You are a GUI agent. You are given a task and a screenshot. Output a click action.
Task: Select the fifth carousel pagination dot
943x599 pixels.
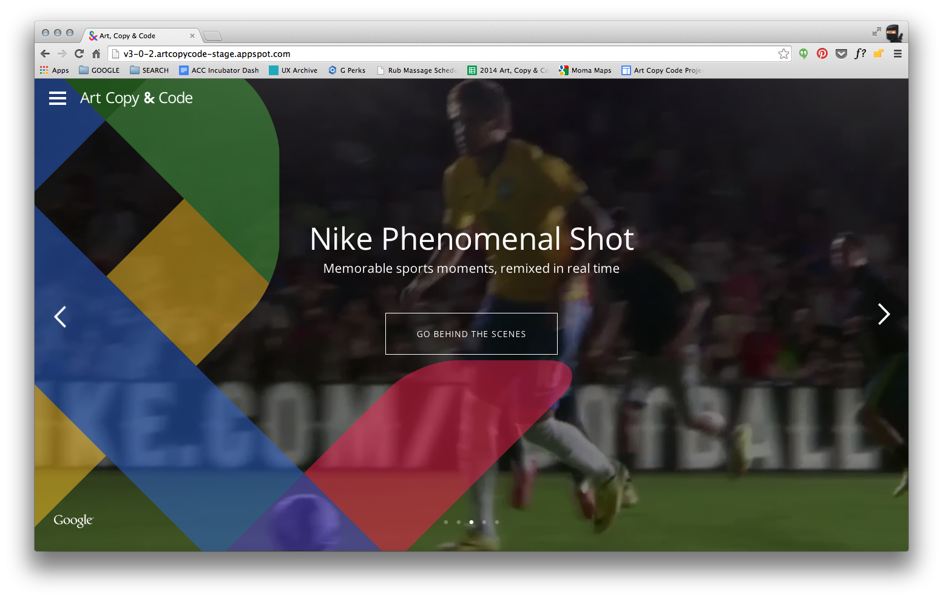pyautogui.click(x=497, y=522)
